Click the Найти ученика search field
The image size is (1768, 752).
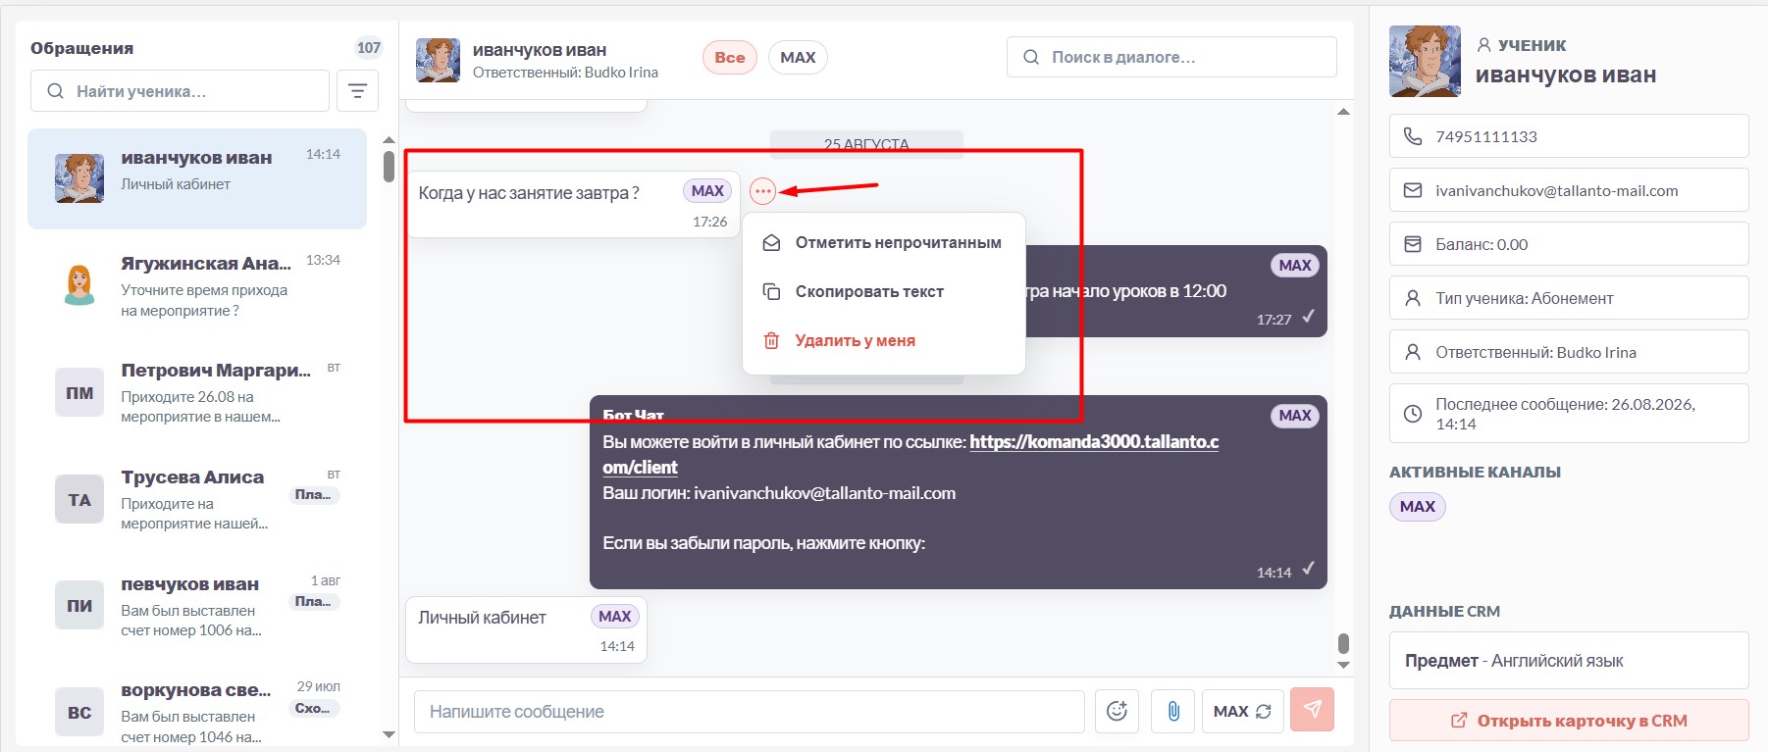tap(180, 91)
